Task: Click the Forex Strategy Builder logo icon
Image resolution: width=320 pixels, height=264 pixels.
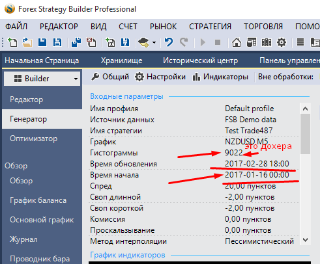Action: click(x=10, y=9)
